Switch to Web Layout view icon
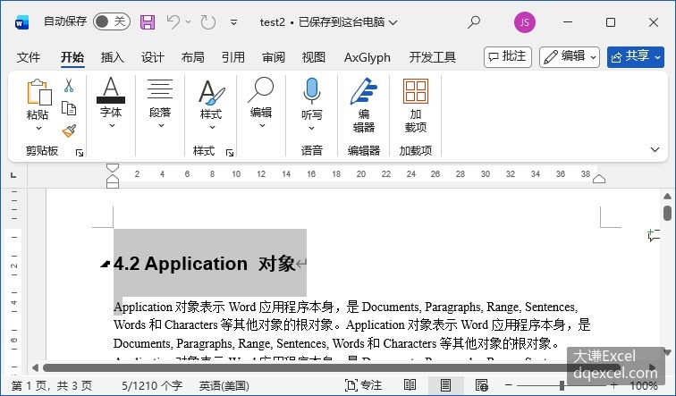Screen dimensions: 676x396 pyautogui.click(x=481, y=384)
